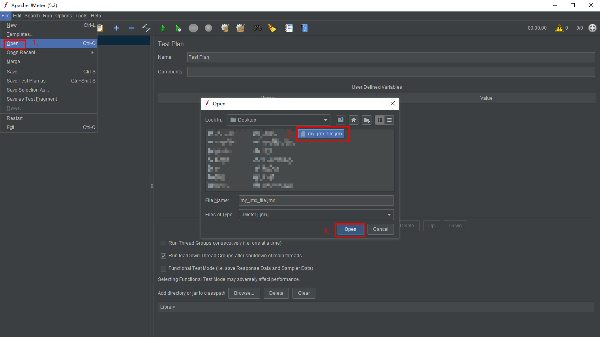The width and height of the screenshot is (600, 337).
Task: Open the Search menu
Action: point(32,16)
